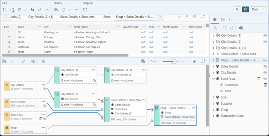Click the Refresh query icon
This screenshot has height=136, width=269.
[x=63, y=10]
